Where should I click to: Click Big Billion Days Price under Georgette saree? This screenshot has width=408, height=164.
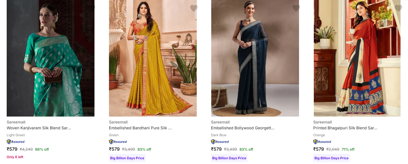(x=229, y=158)
